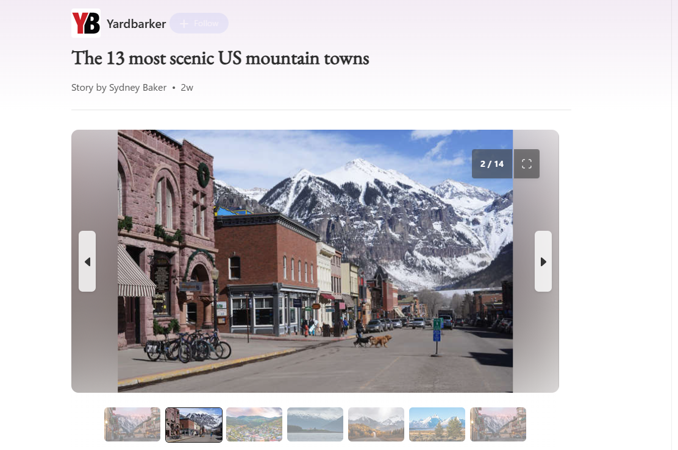This screenshot has width=678, height=450.
Task: Select the autumn foliage mountain thumbnail
Action: tap(376, 424)
